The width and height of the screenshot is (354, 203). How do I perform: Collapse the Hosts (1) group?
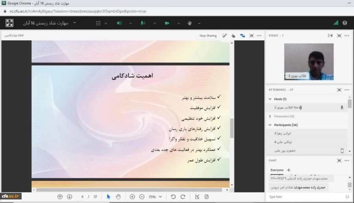pos(270,99)
